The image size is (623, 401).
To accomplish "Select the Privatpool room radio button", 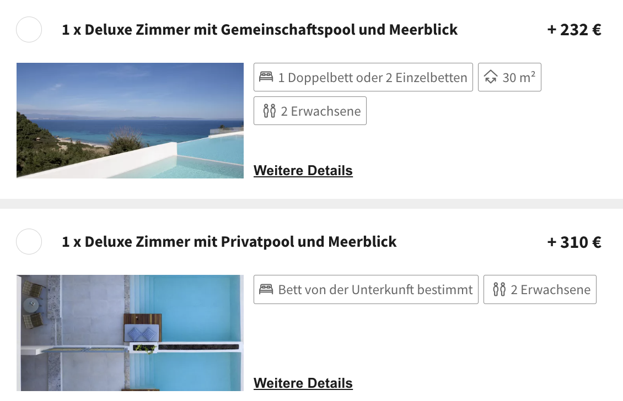I will [x=29, y=241].
